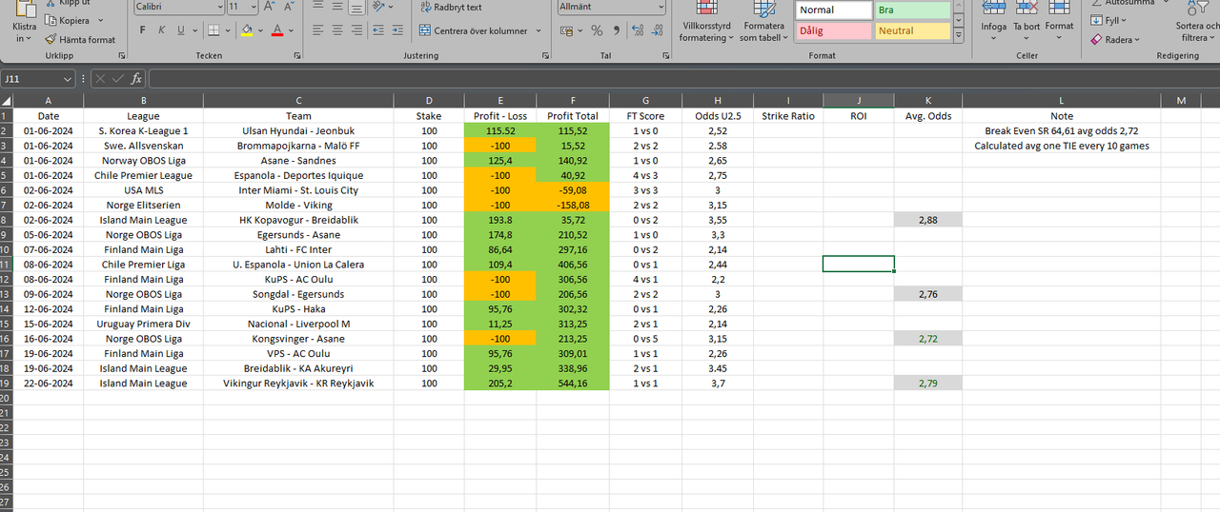The height and width of the screenshot is (512, 1220).
Task: Toggle italic (K) formatting
Action: [x=162, y=30]
